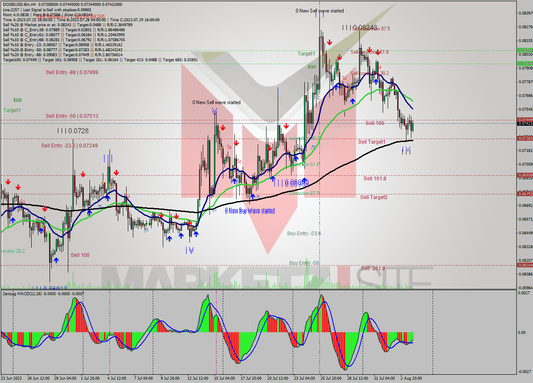Click the MACD scale value 0.0027

(x=524, y=293)
